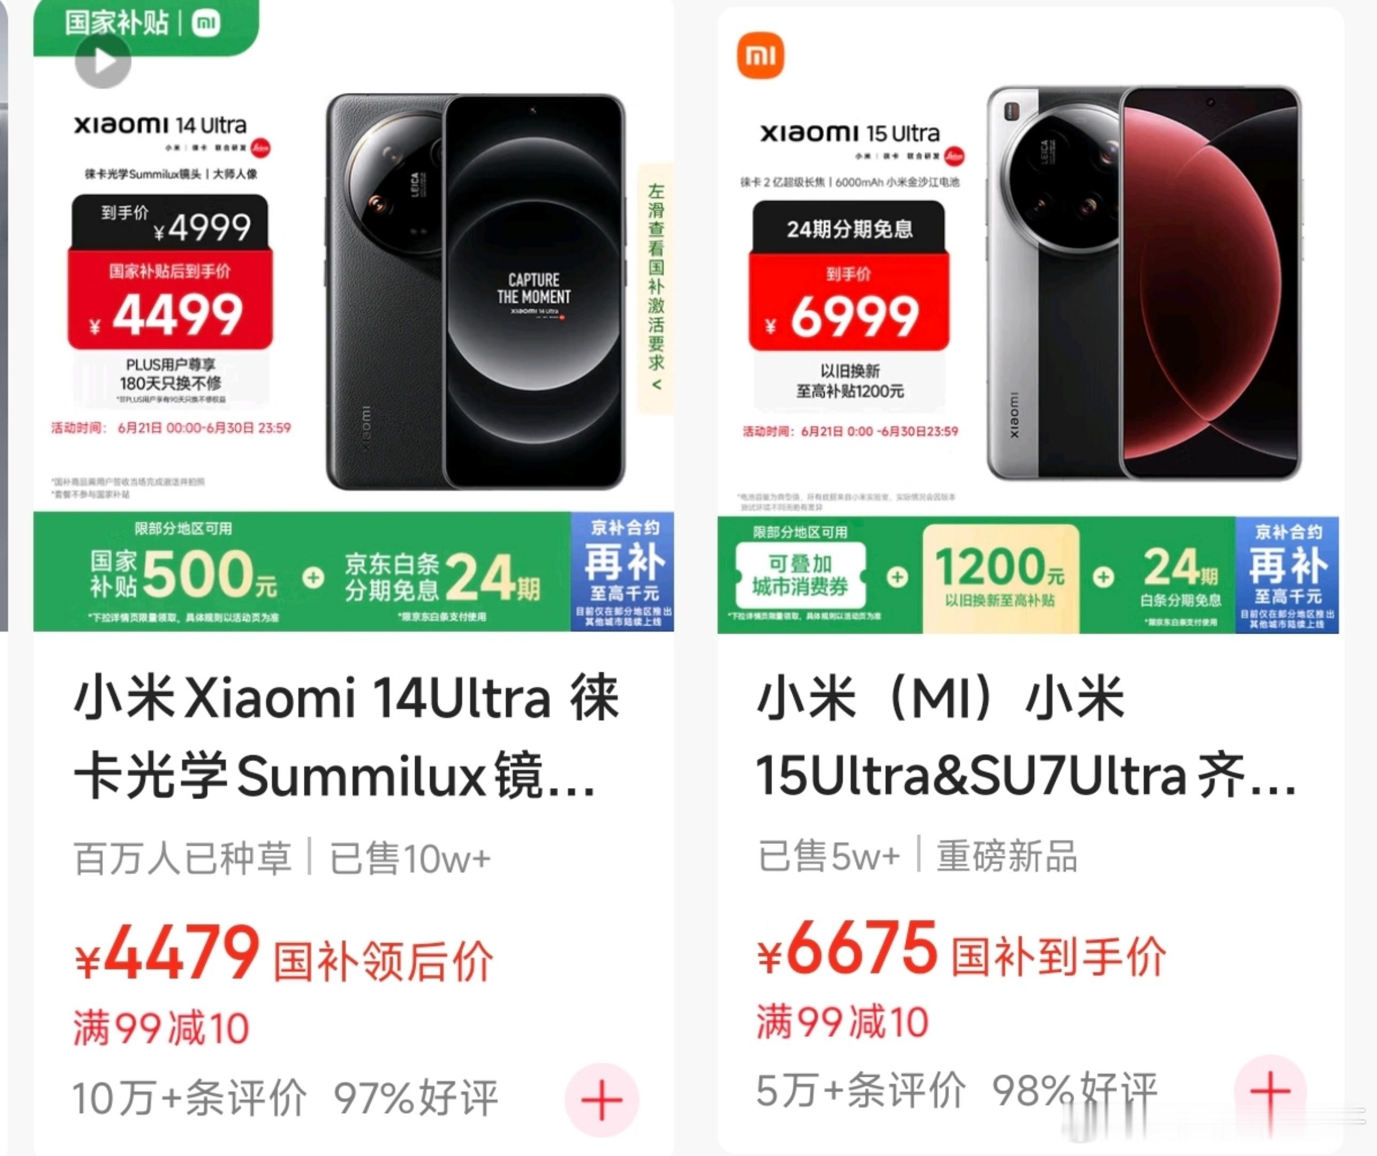The width and height of the screenshot is (1377, 1156).
Task: Tap the 可叠加城市消费券 coupon tile
Action: click(800, 575)
